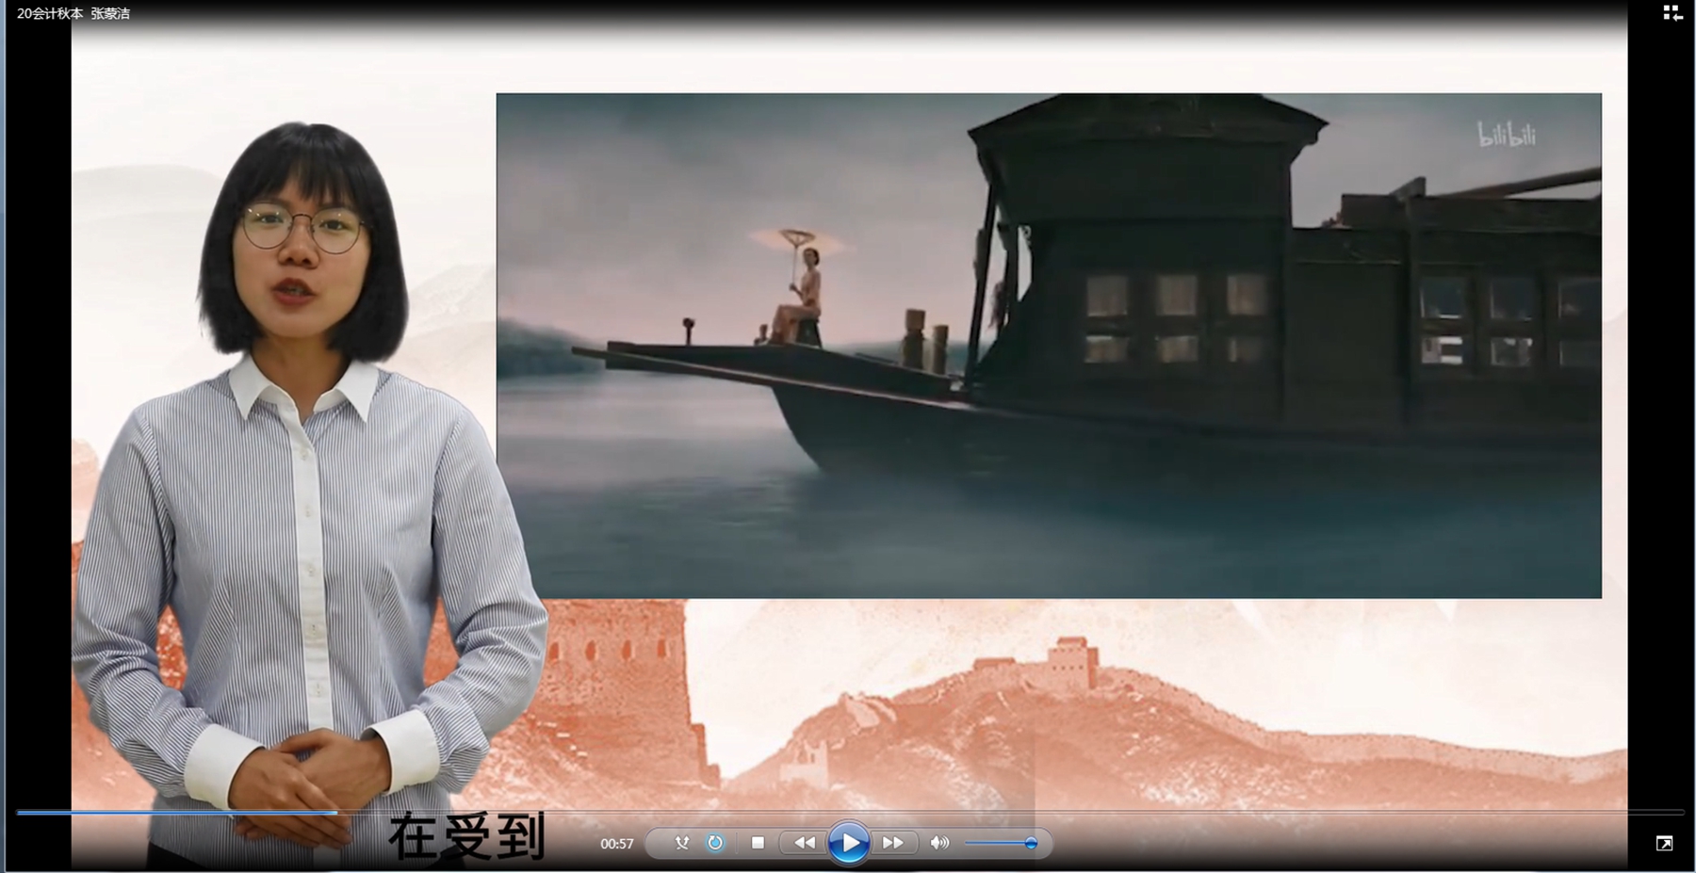The height and width of the screenshot is (873, 1696).
Task: Resume playback with the blue Play button
Action: click(x=848, y=843)
